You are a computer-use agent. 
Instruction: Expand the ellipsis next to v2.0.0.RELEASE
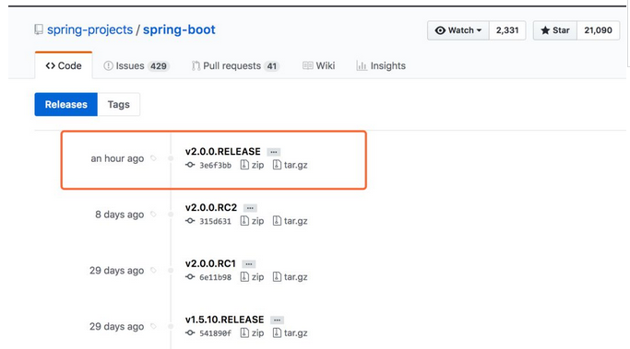pyautogui.click(x=274, y=152)
